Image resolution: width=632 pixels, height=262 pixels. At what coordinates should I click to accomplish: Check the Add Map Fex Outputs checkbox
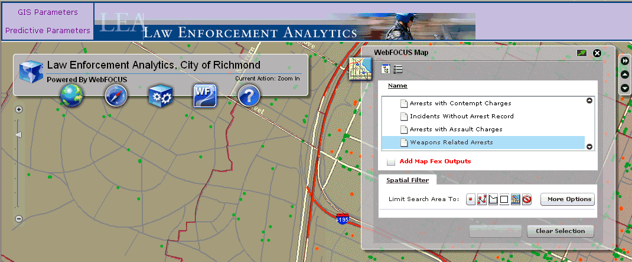pos(391,161)
